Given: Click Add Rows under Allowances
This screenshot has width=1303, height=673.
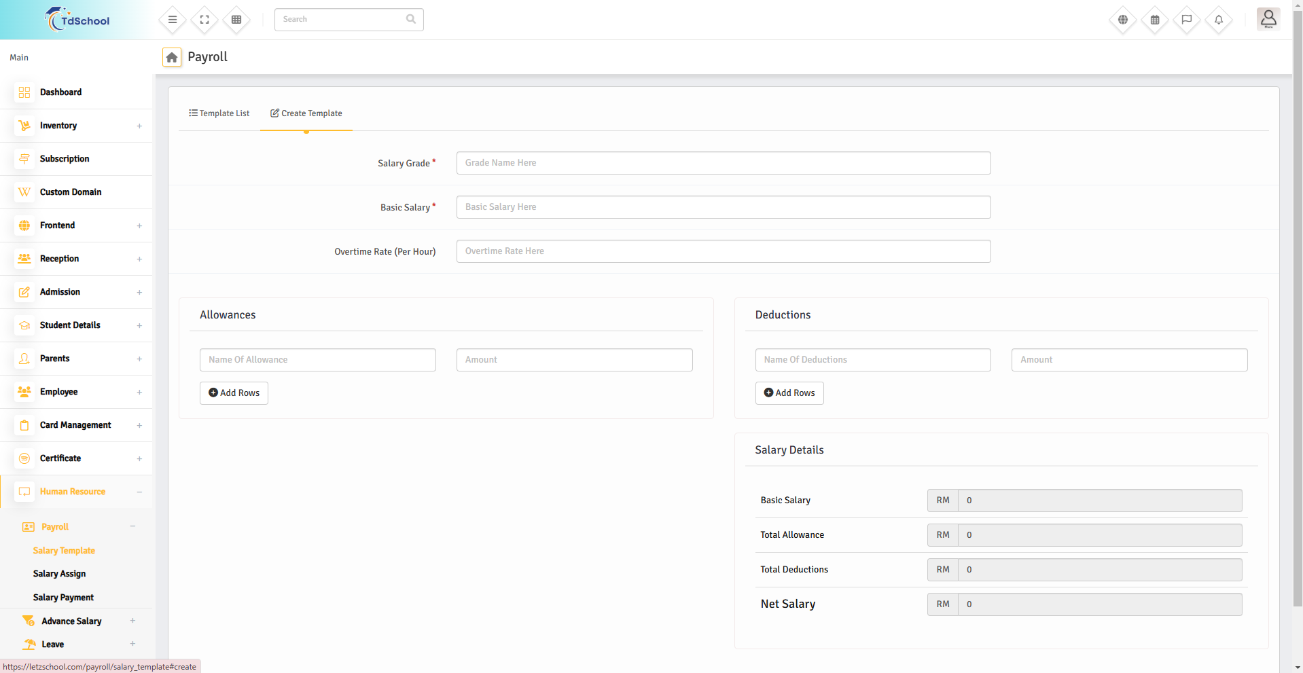Looking at the screenshot, I should (x=234, y=393).
